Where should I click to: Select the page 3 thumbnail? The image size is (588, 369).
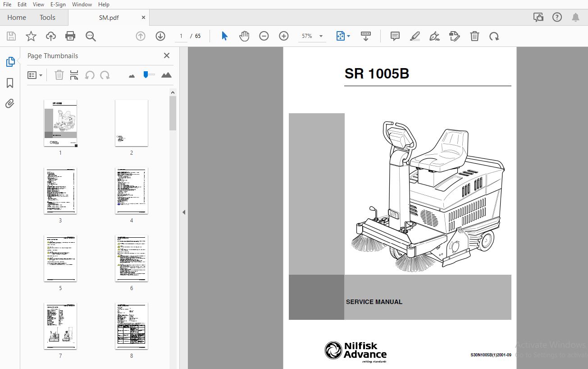click(60, 191)
